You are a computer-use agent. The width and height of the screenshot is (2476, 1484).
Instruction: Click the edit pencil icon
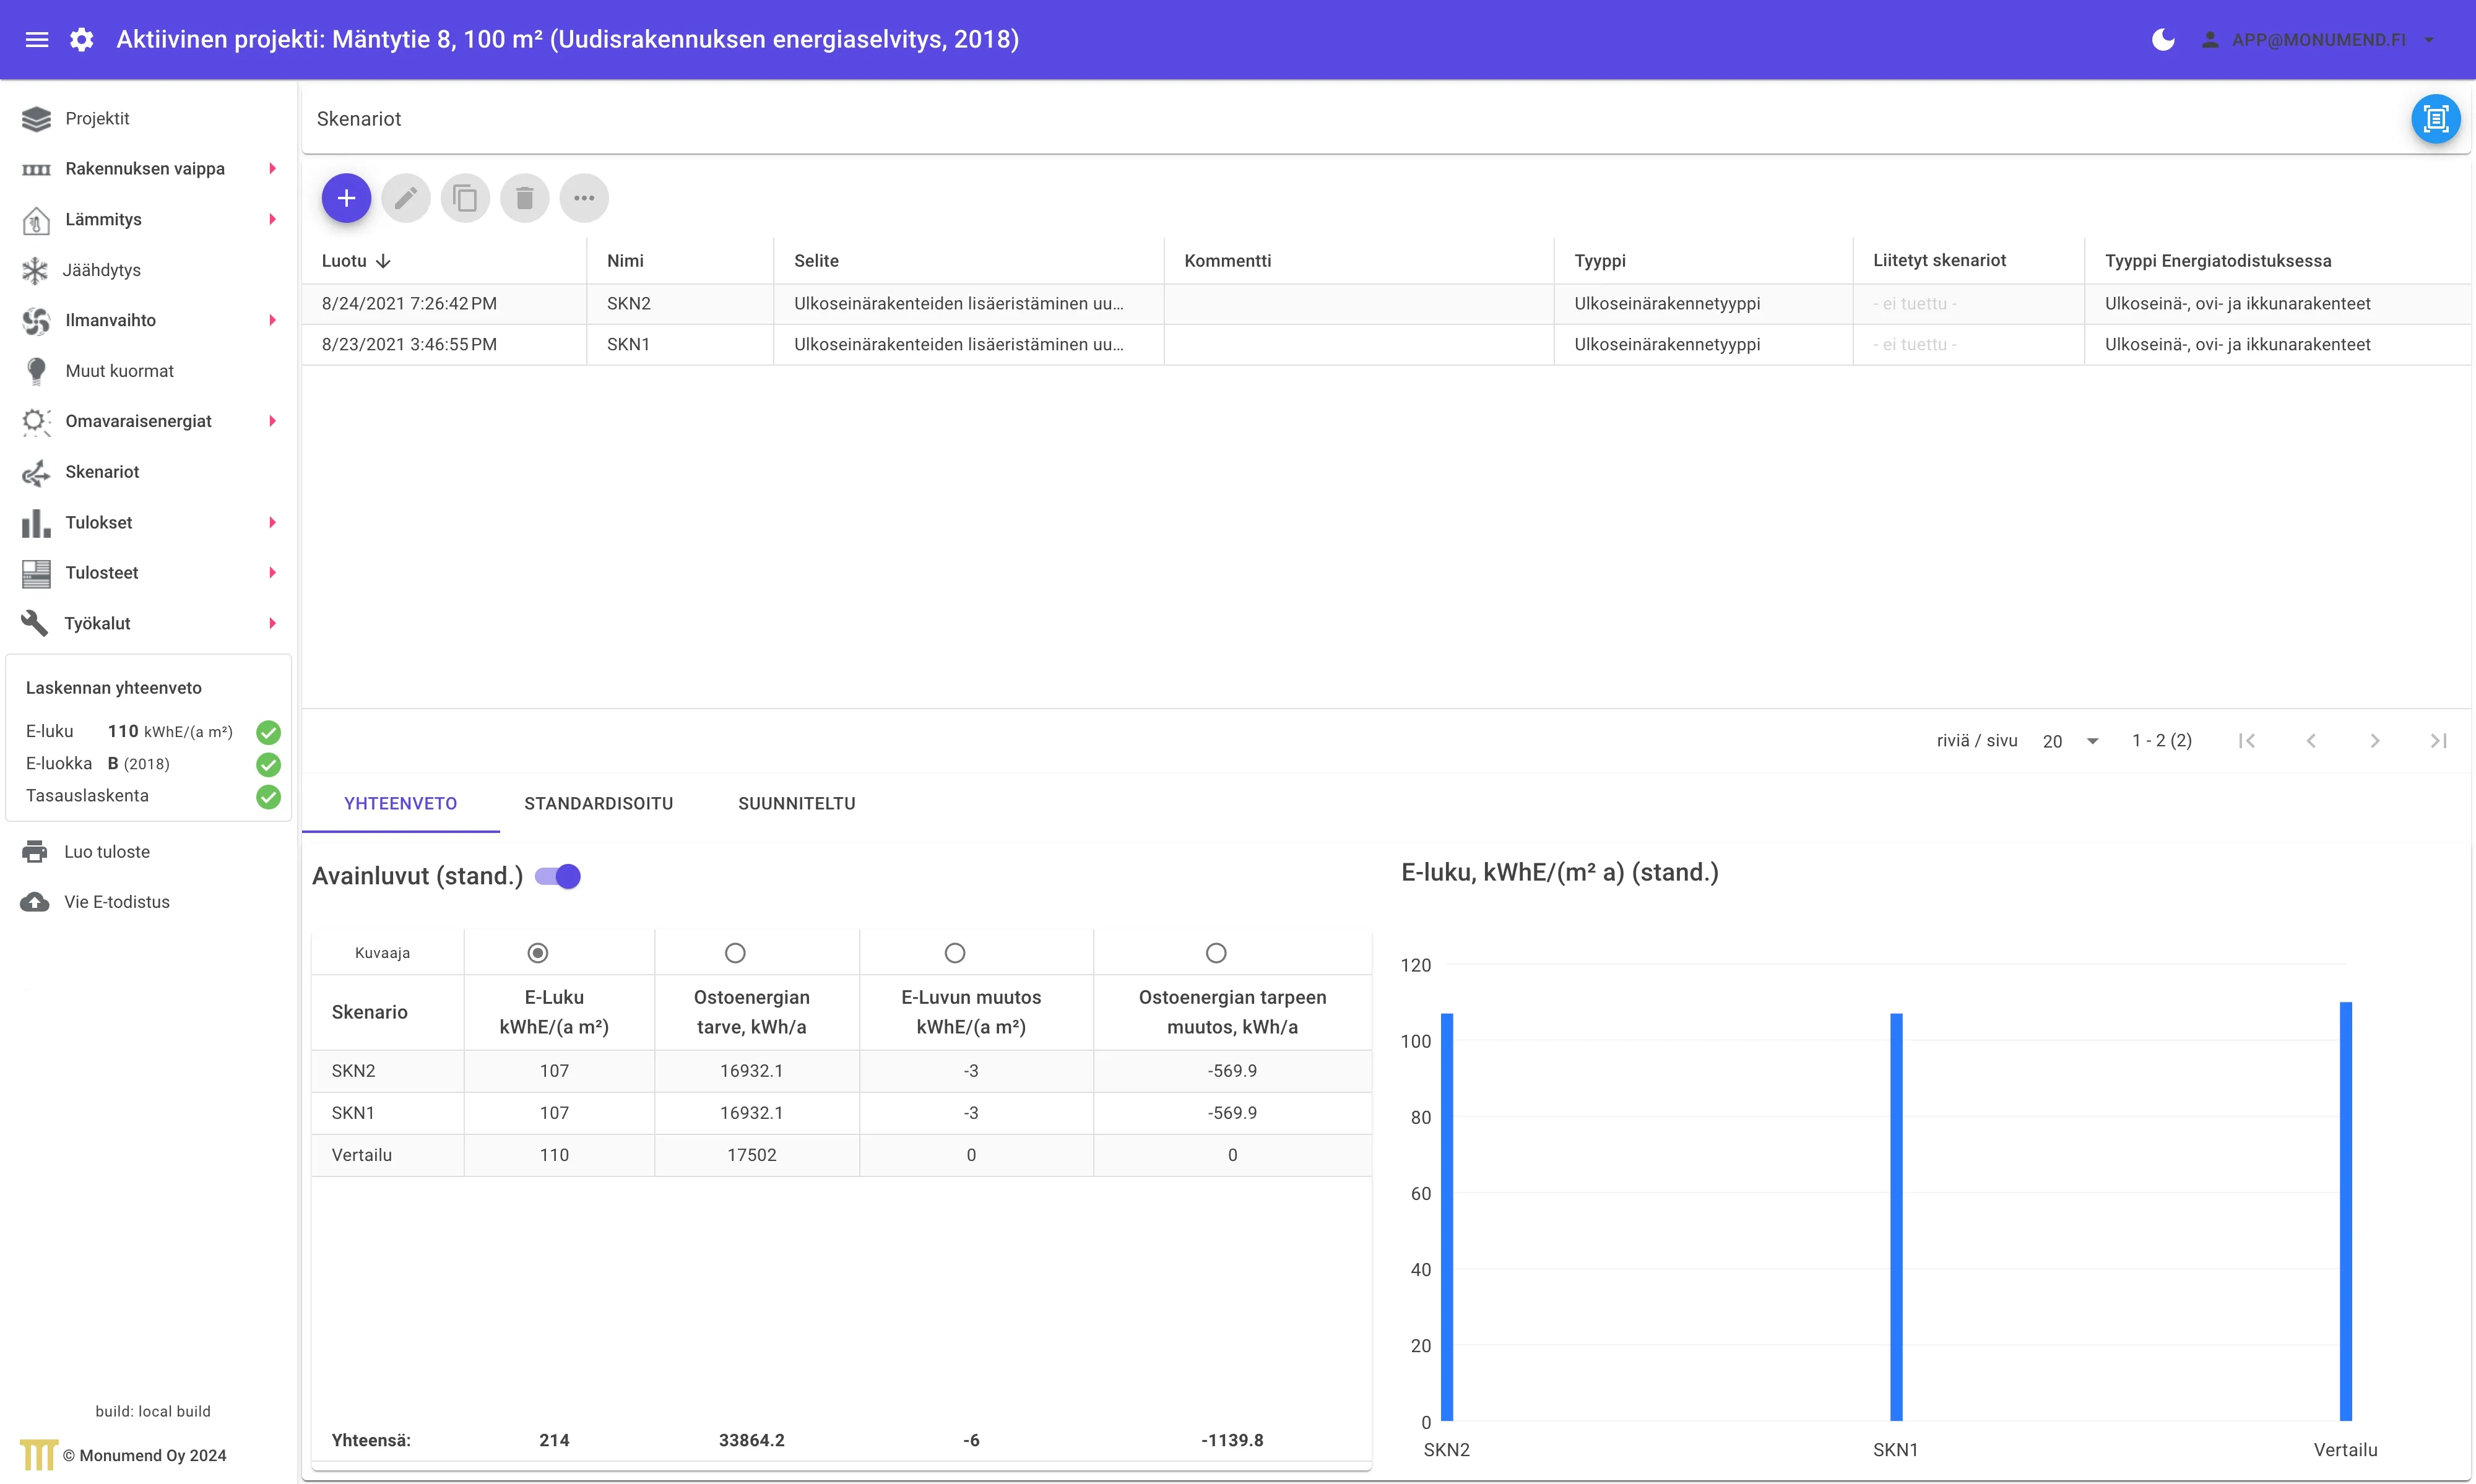pos(405,198)
